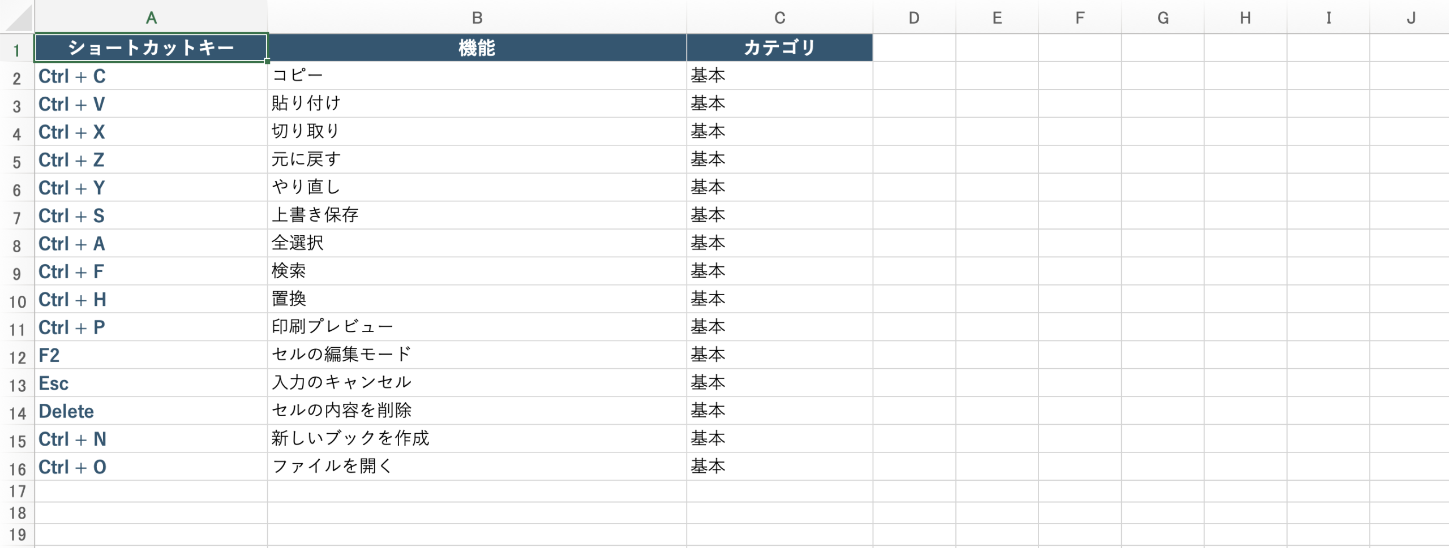
Task: Select row 17 header
Action: coord(17,491)
